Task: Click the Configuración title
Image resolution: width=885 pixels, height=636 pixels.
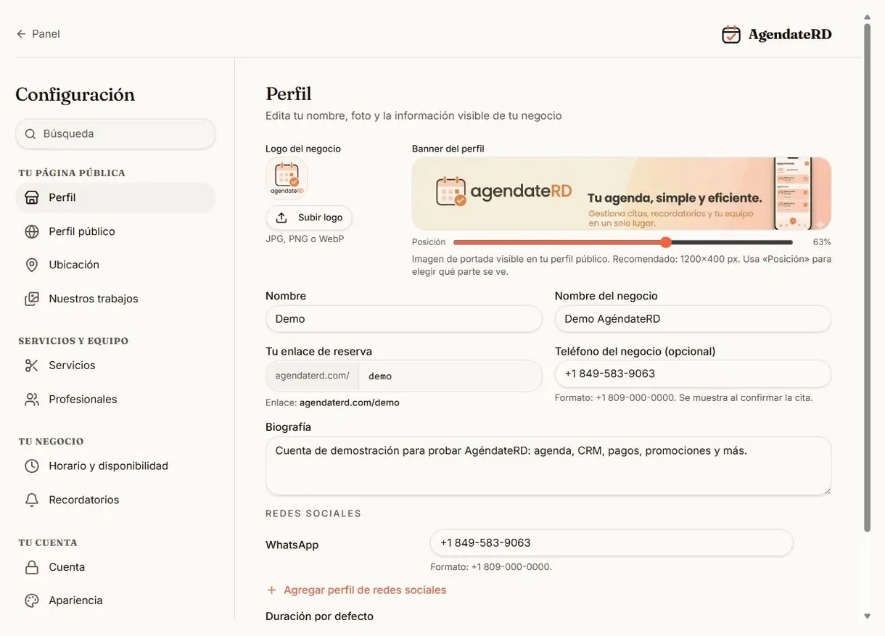Action: pyautogui.click(x=75, y=95)
